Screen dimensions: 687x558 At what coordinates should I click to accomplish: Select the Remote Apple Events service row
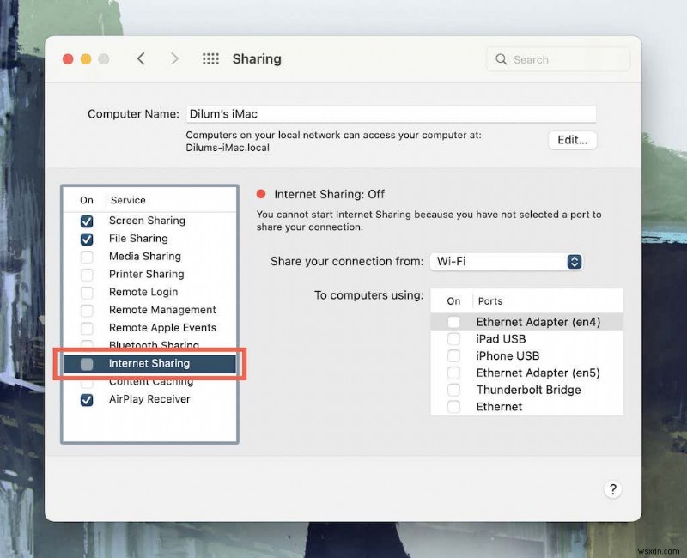point(161,327)
